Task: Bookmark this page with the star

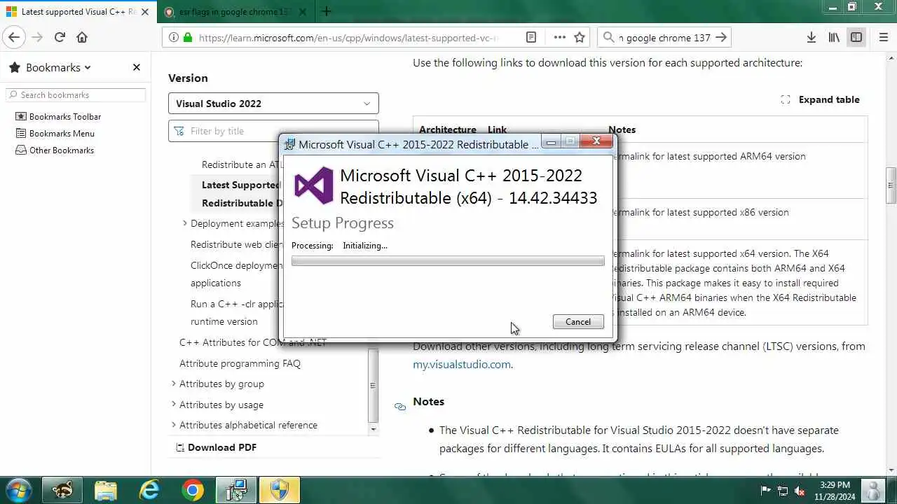Action: pyautogui.click(x=580, y=38)
